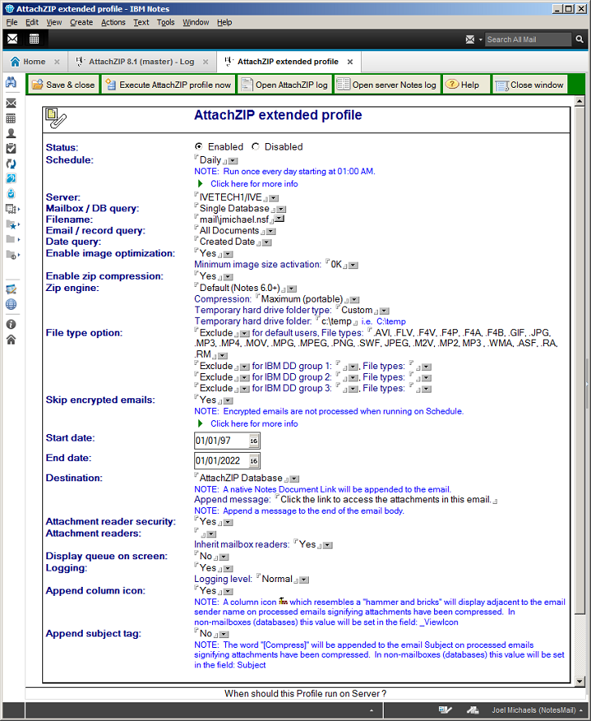Click Open server Notes log button
Viewport: 591px width, 721px height.
(x=387, y=85)
